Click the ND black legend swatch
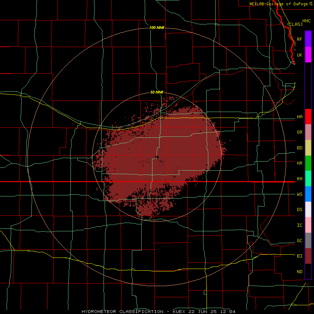The image size is (314, 314). coord(308,271)
